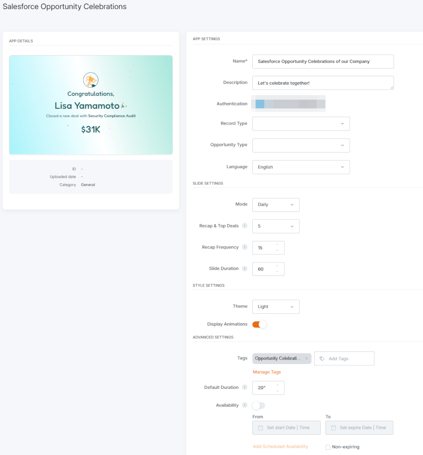Open the Language dropdown showing English
Image resolution: width=423 pixels, height=455 pixels.
[301, 167]
